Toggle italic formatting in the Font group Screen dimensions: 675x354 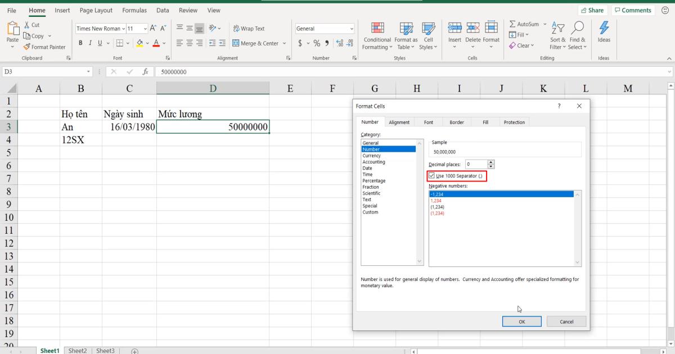pyautogui.click(x=89, y=42)
